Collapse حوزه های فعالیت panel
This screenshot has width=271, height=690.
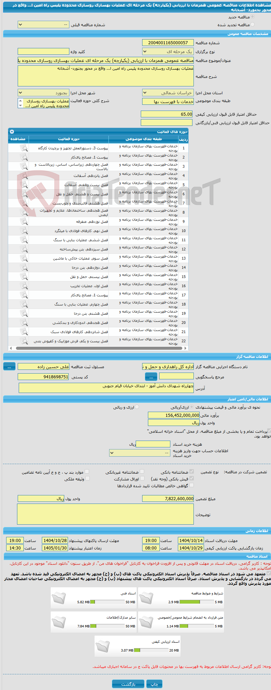point(12,131)
